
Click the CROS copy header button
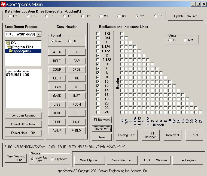(x=77, y=69)
